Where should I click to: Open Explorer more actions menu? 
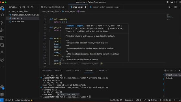tap(36, 7)
